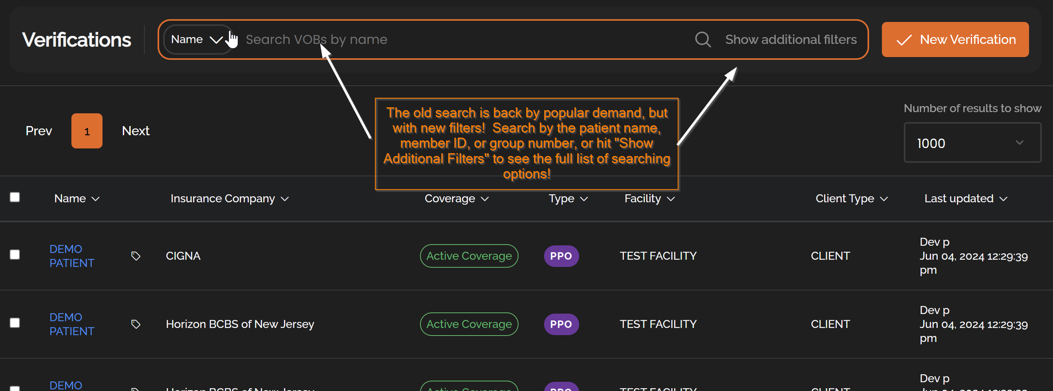The image size is (1053, 391).
Task: Click Show additional filters
Action: (791, 39)
